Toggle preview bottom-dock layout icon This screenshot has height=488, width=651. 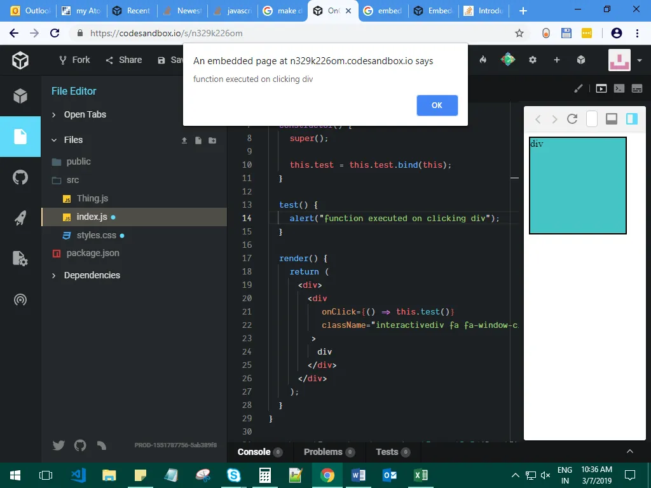point(612,119)
